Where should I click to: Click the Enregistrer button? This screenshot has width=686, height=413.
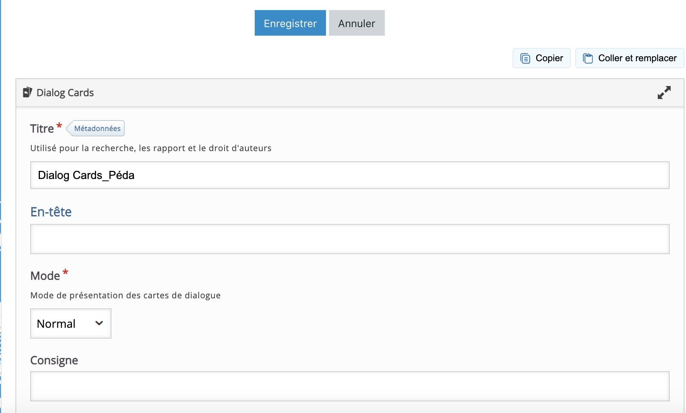coord(290,23)
